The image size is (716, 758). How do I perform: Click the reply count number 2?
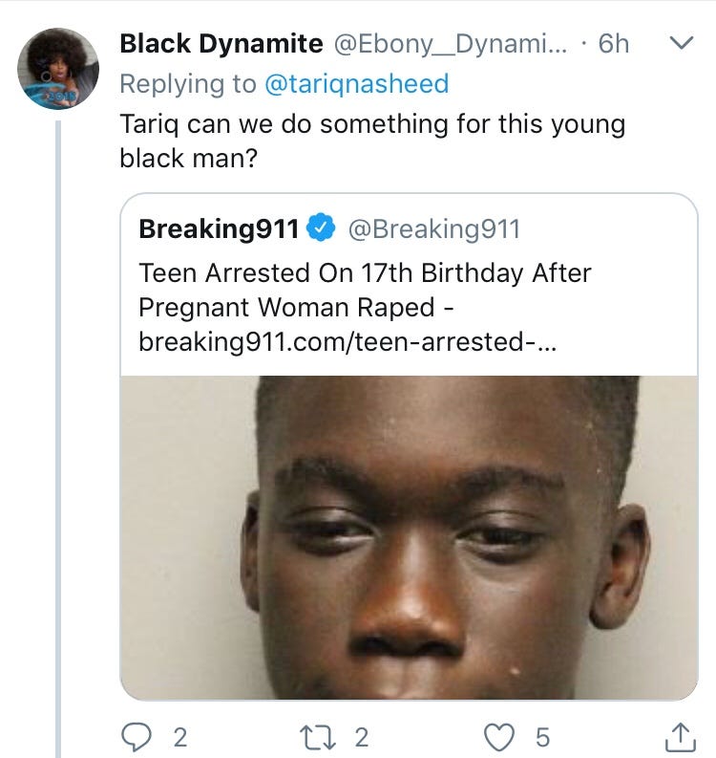pos(179,737)
